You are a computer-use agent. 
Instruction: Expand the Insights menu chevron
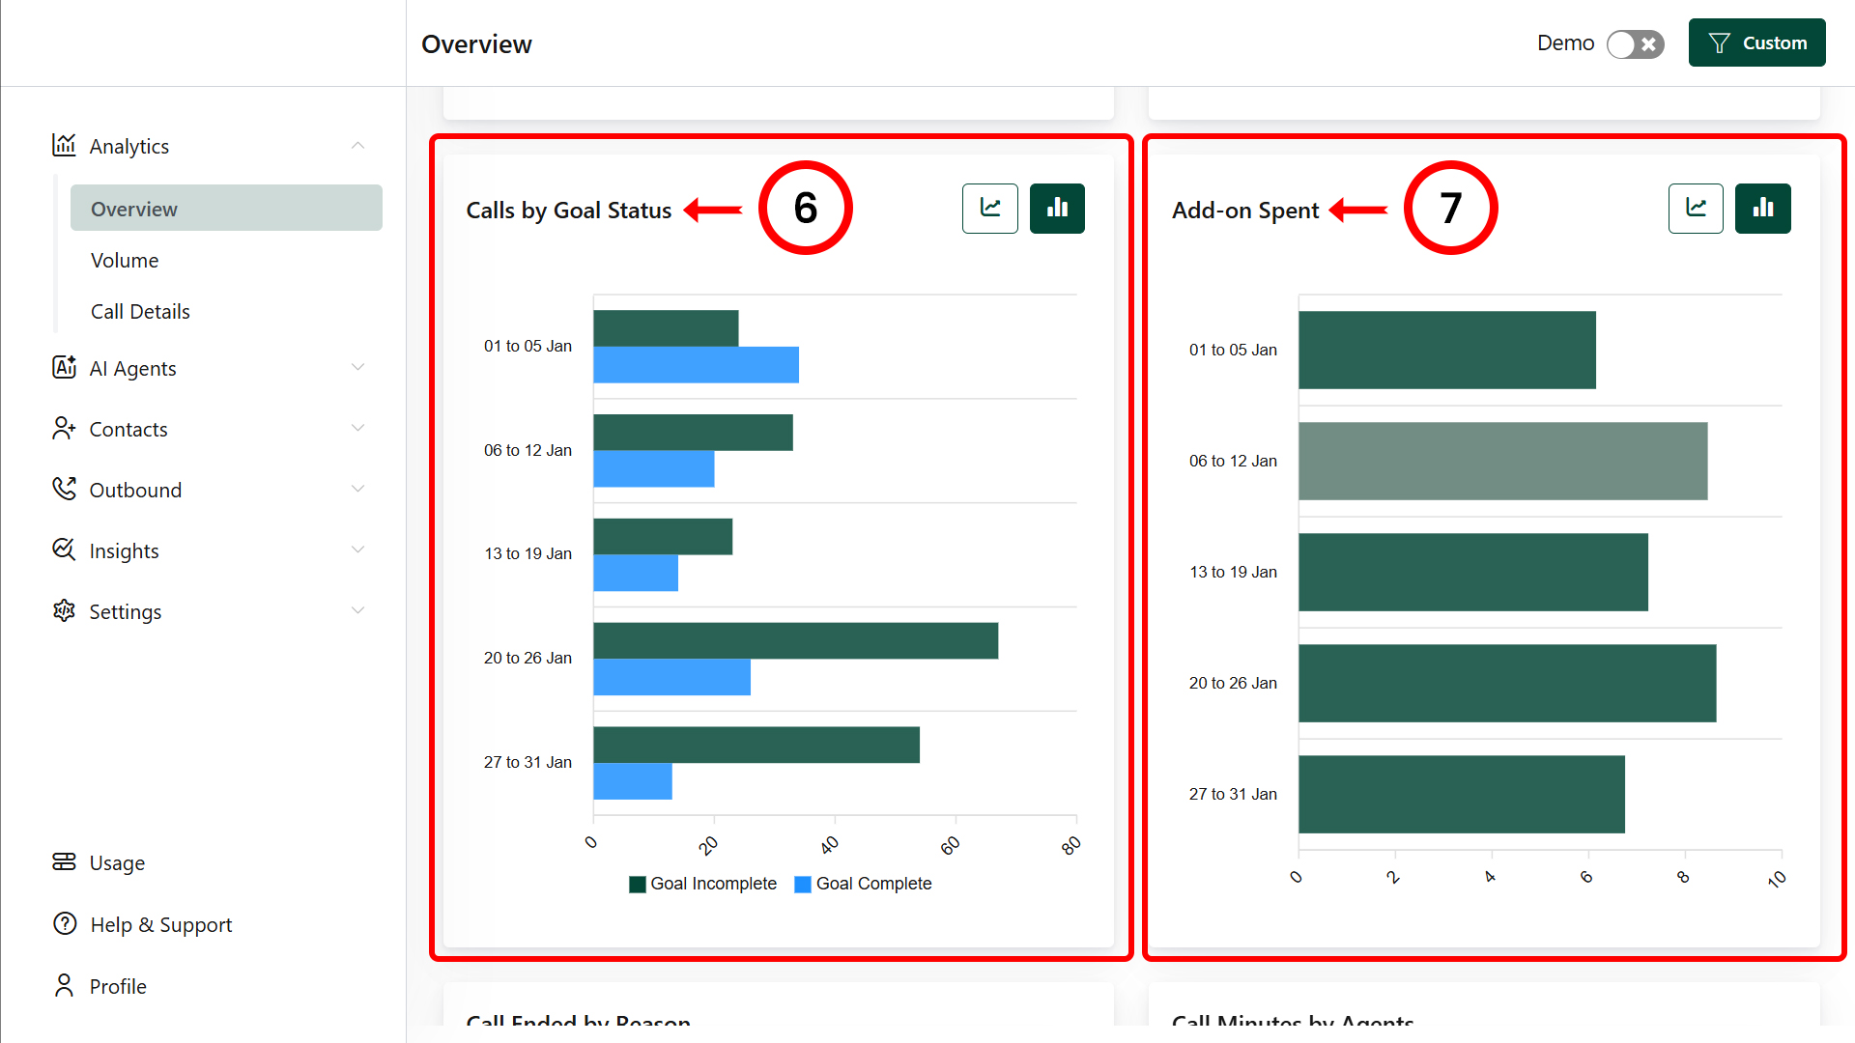(358, 550)
